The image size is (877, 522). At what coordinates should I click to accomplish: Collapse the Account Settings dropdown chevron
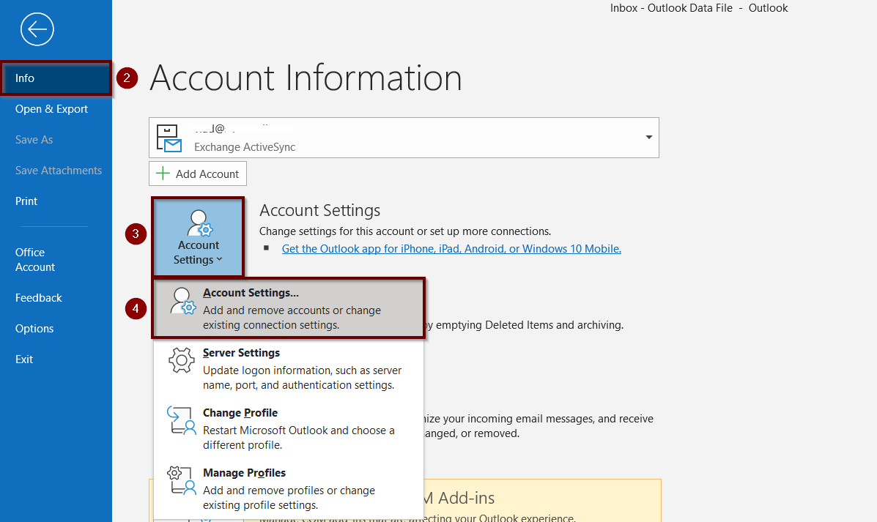(219, 260)
